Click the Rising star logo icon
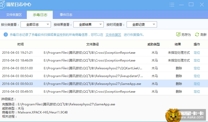Viewport: 208px width, 122px height. pos(2,4)
